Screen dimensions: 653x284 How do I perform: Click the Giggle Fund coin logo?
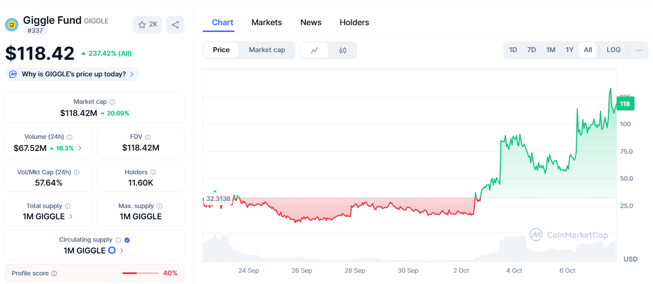point(12,24)
